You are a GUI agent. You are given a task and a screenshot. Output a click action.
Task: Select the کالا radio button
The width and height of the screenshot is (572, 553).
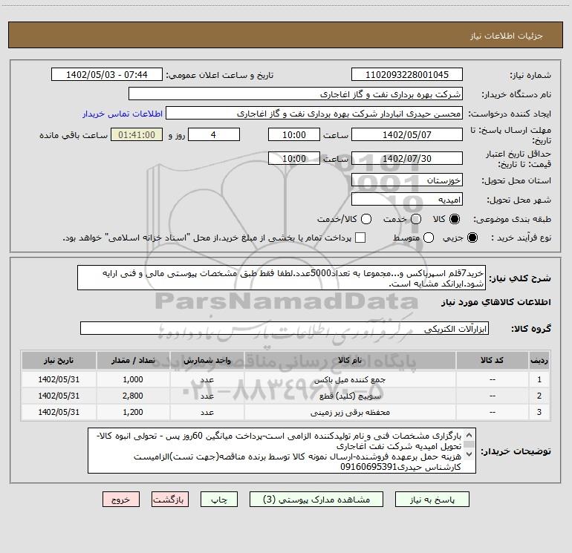pos(455,219)
